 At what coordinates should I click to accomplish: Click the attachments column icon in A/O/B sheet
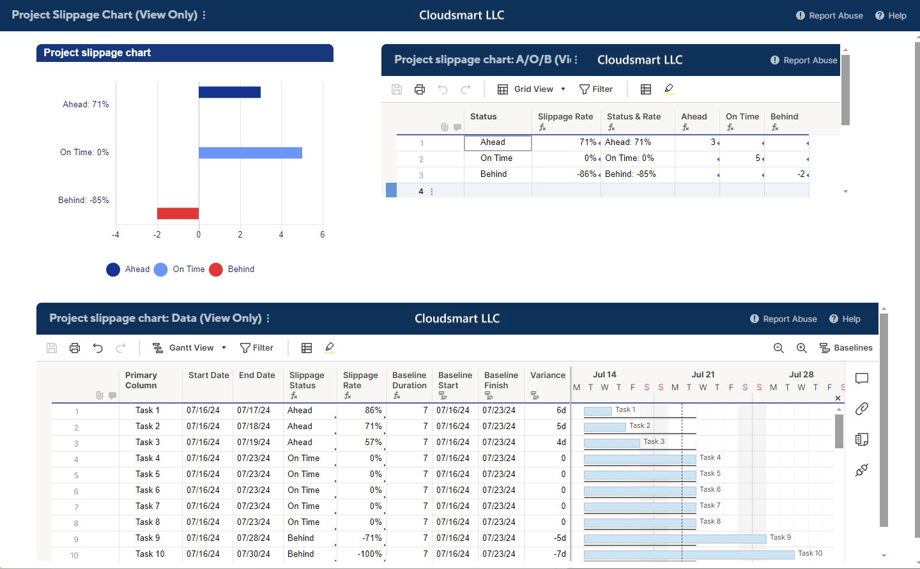(445, 127)
